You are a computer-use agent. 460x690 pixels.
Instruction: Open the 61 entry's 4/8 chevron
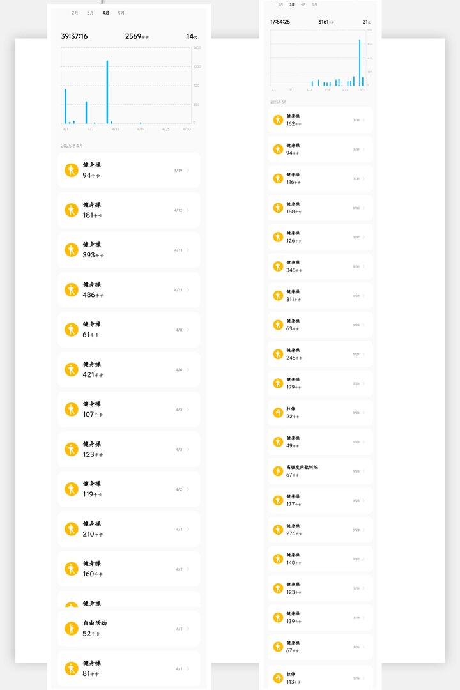tap(188, 330)
